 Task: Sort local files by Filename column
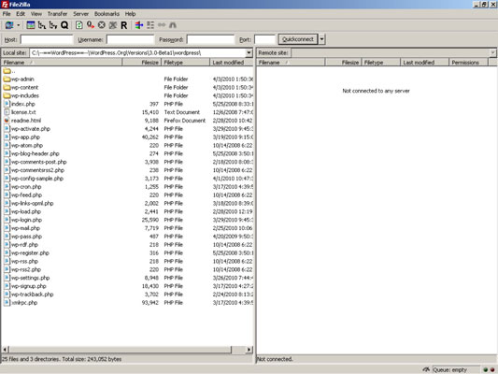62,63
